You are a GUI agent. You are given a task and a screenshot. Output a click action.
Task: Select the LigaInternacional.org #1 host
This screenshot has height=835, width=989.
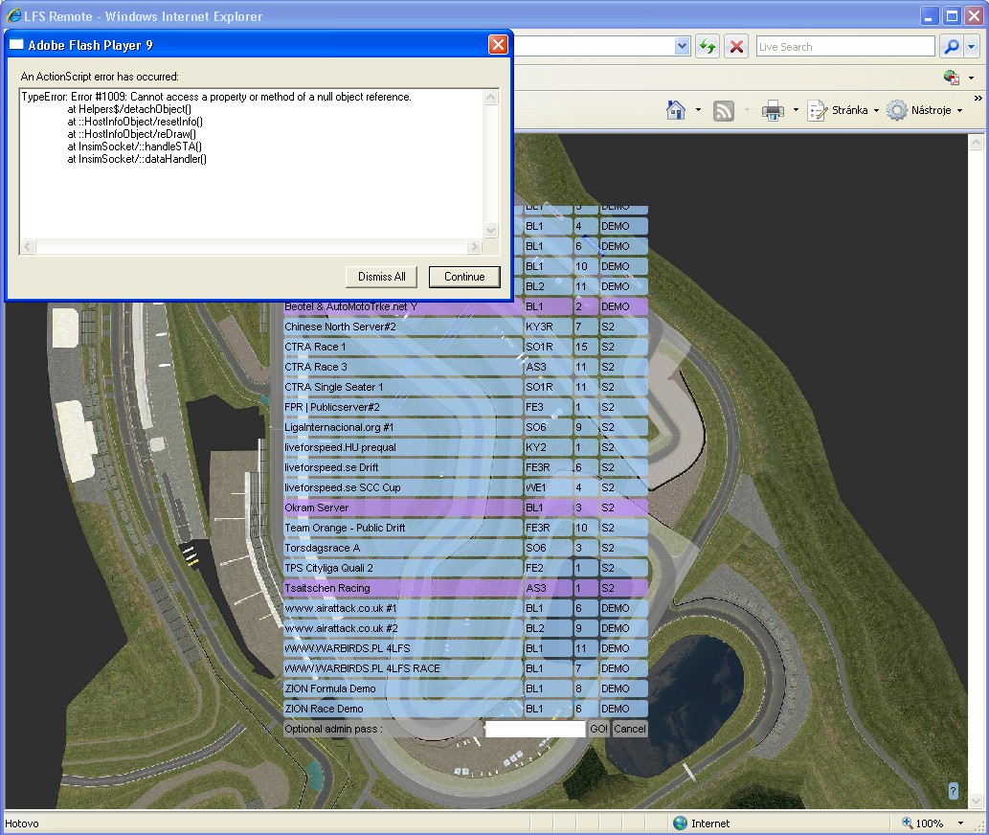point(465,428)
